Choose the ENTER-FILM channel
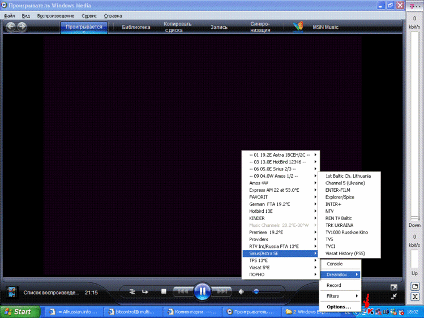Screen dimensions: 424x318 (349, 190)
